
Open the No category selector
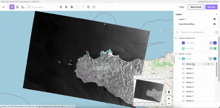click(42, 7)
